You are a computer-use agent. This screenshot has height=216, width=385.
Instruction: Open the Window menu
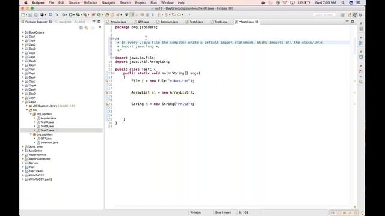point(167,2)
